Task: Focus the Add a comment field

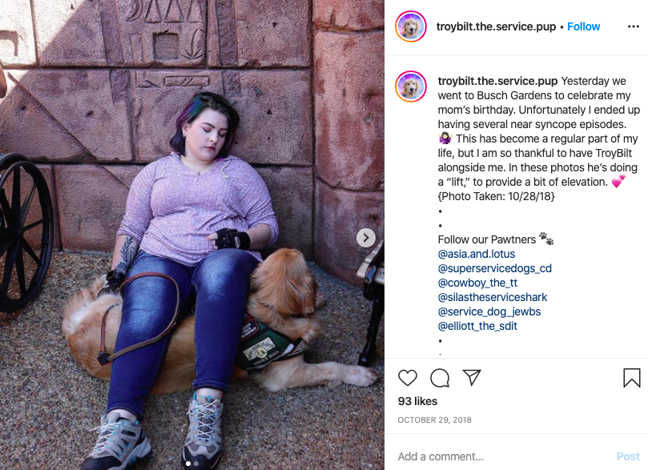Action: tap(503, 456)
